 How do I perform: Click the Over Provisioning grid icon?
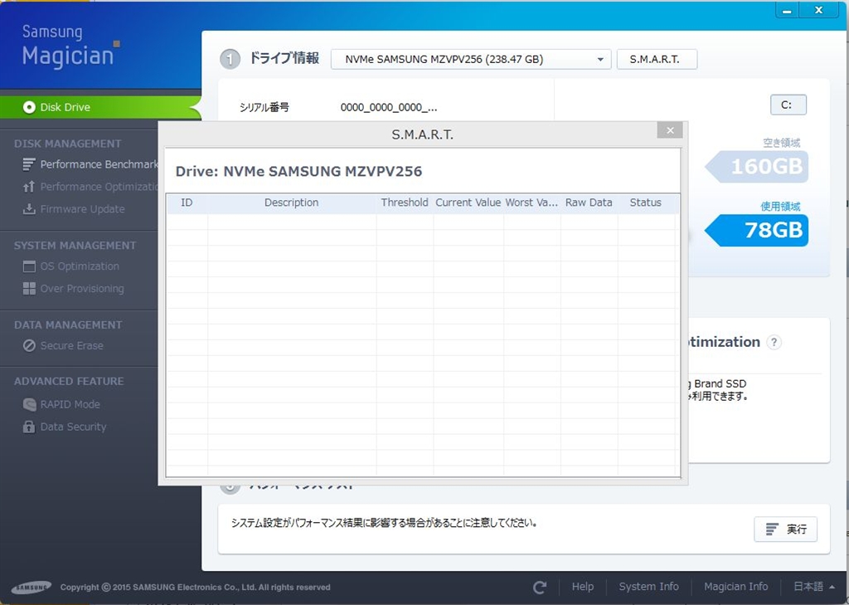tap(29, 289)
